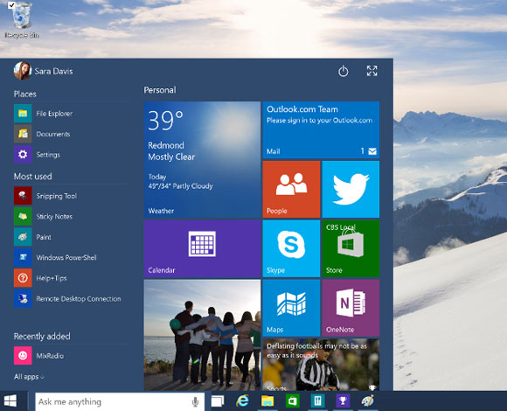Open the Skype tile
Screen dimensions: 507x411
tap(291, 248)
